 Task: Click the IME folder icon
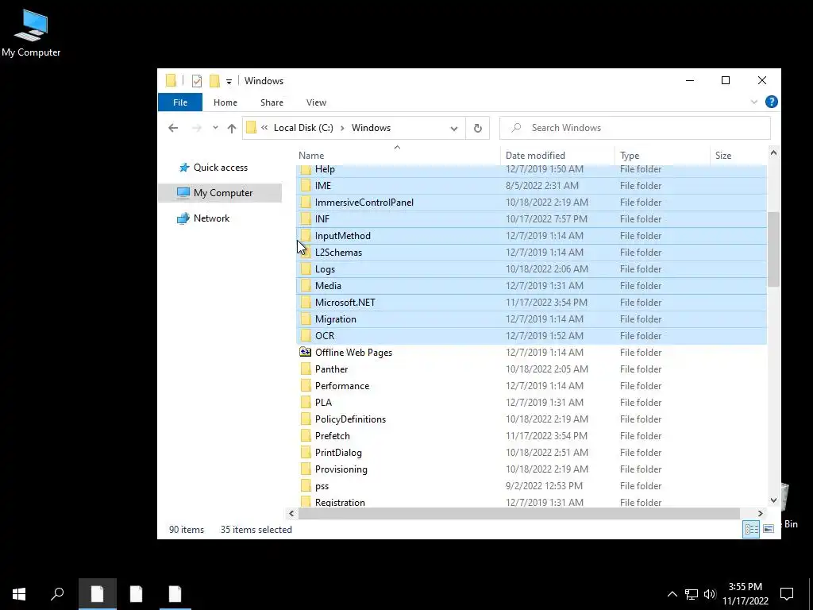click(306, 186)
